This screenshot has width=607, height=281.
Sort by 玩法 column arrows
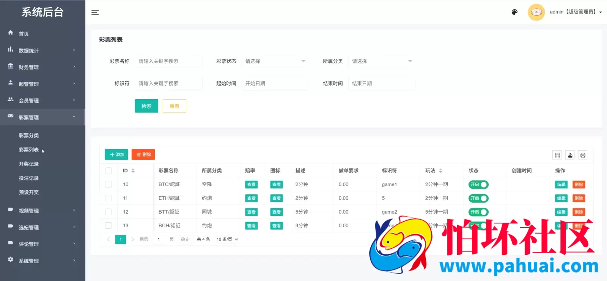[440, 171]
